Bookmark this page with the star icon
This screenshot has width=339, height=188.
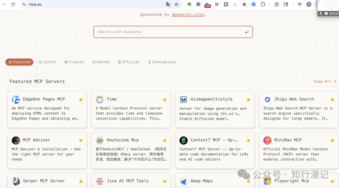coord(176,4)
